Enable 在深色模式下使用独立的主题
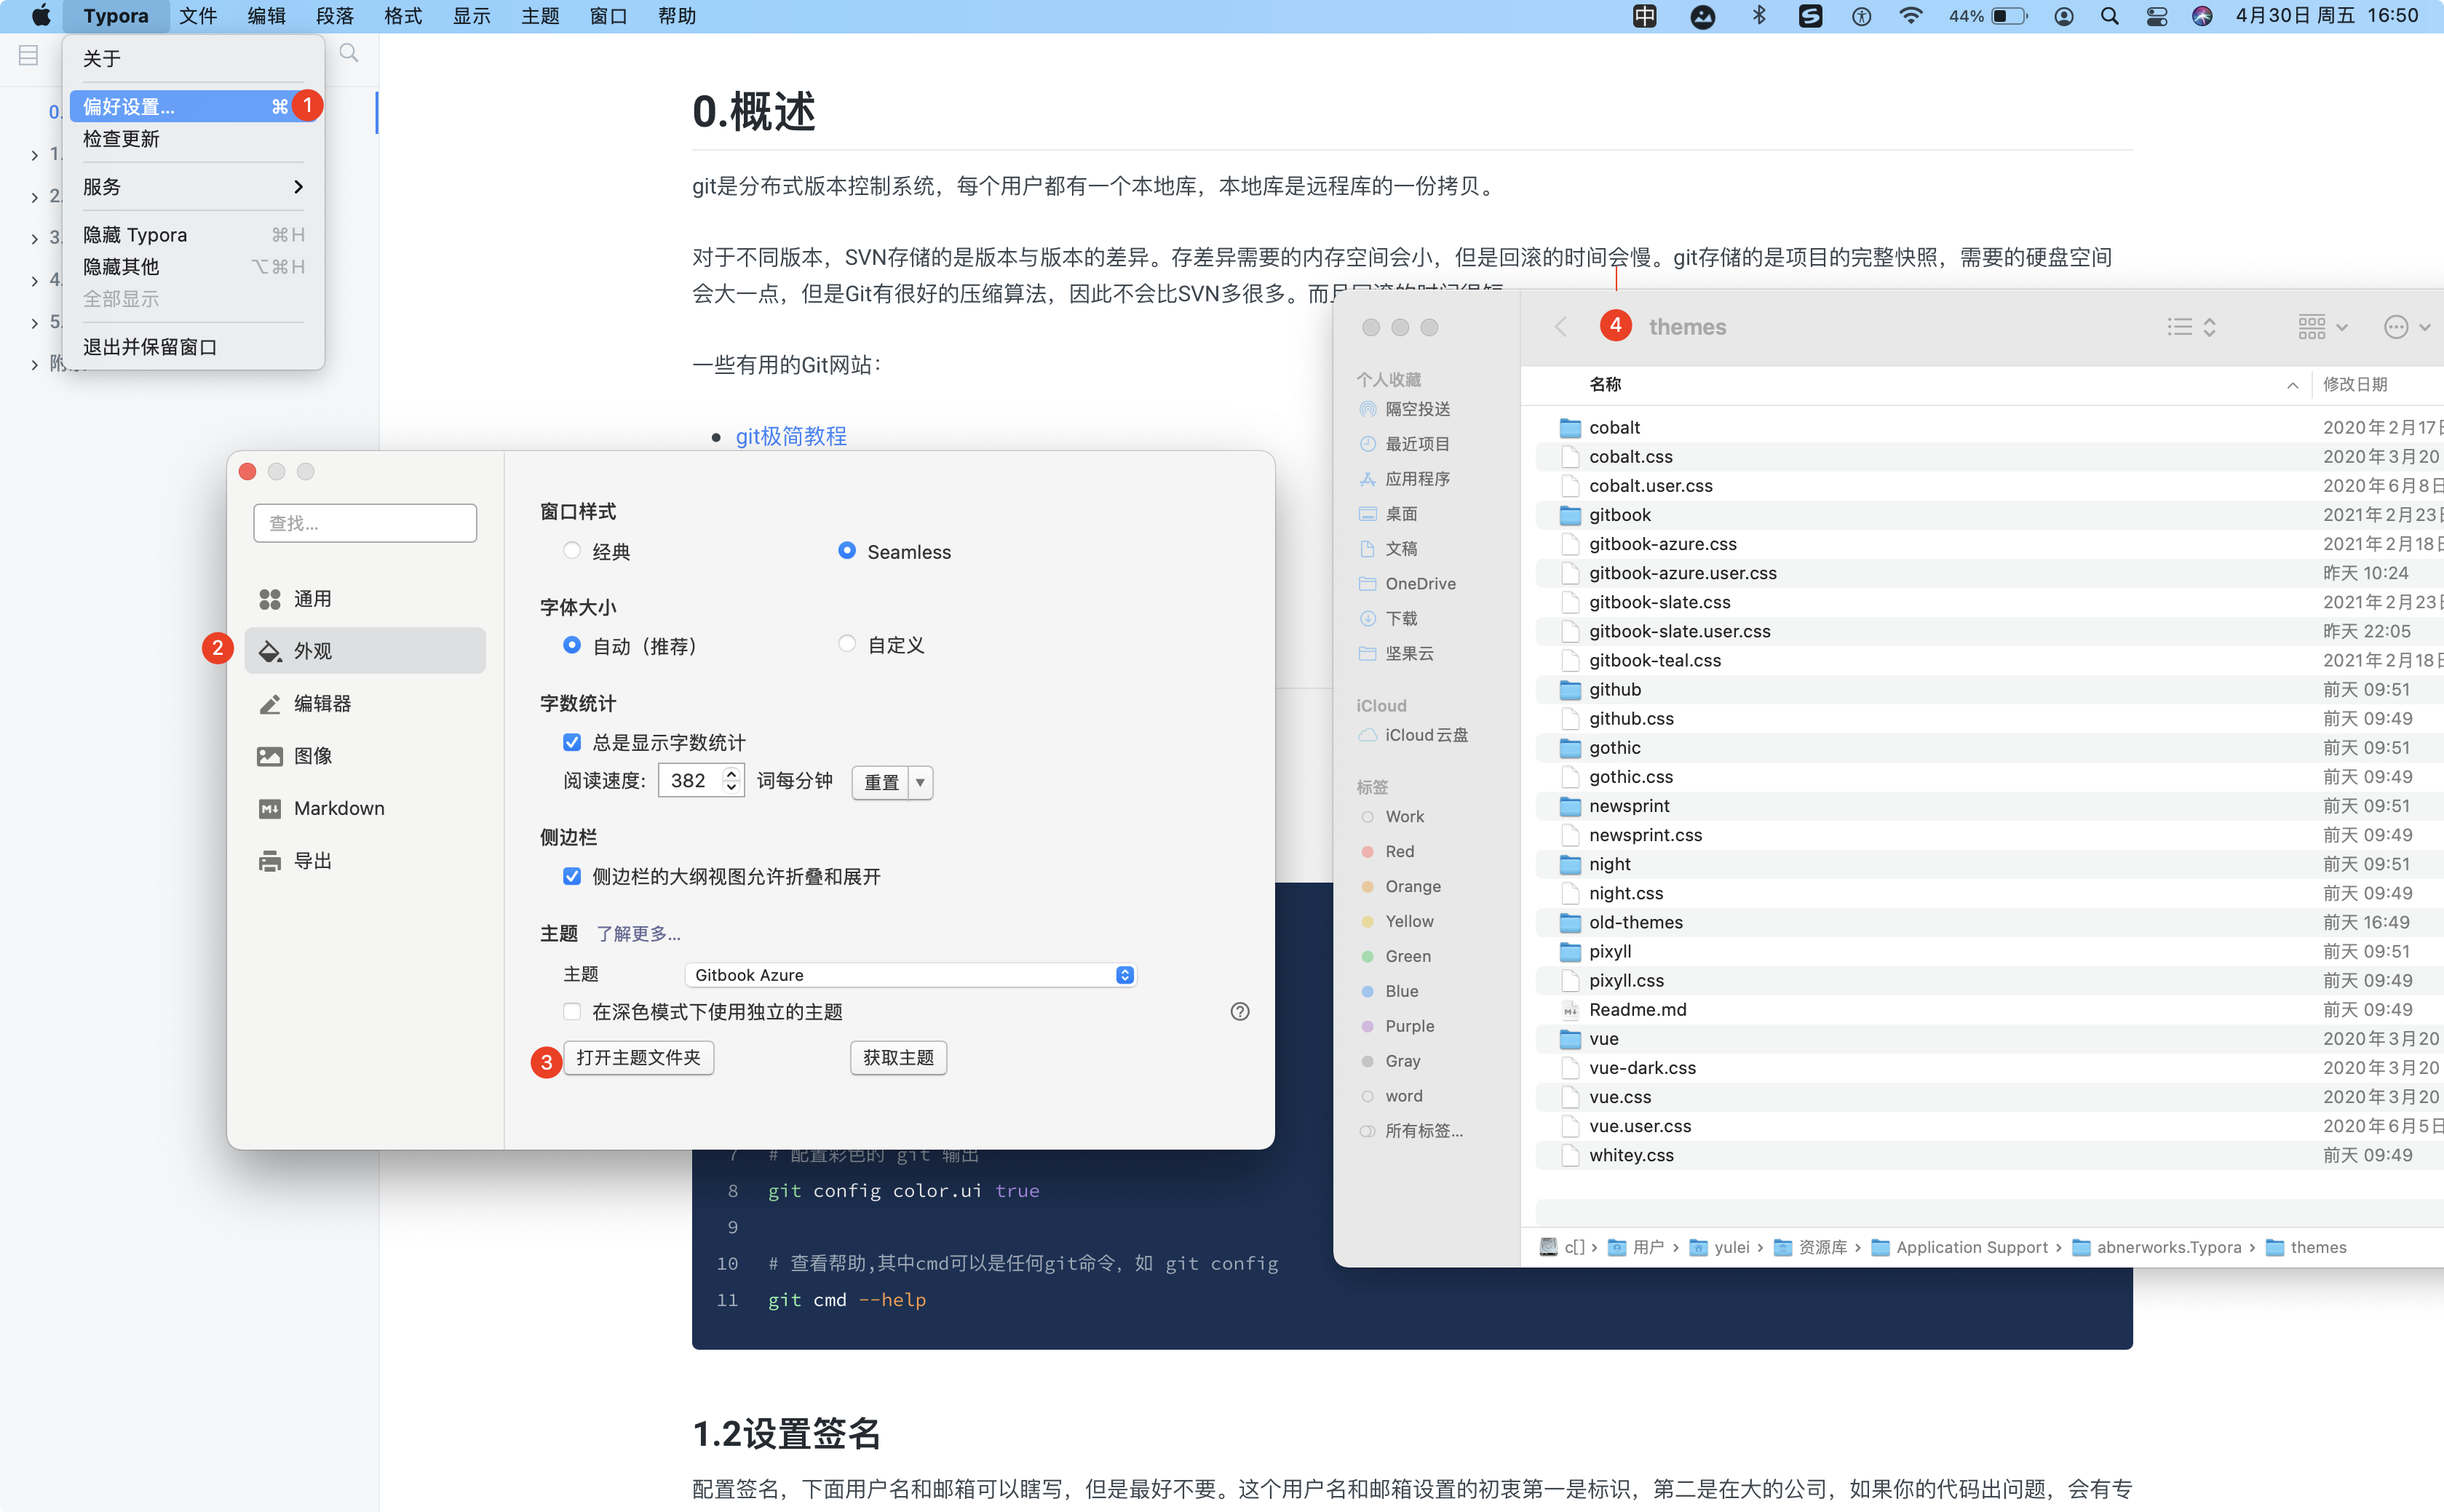Viewport: 2444px width, 1512px height. tap(571, 1011)
